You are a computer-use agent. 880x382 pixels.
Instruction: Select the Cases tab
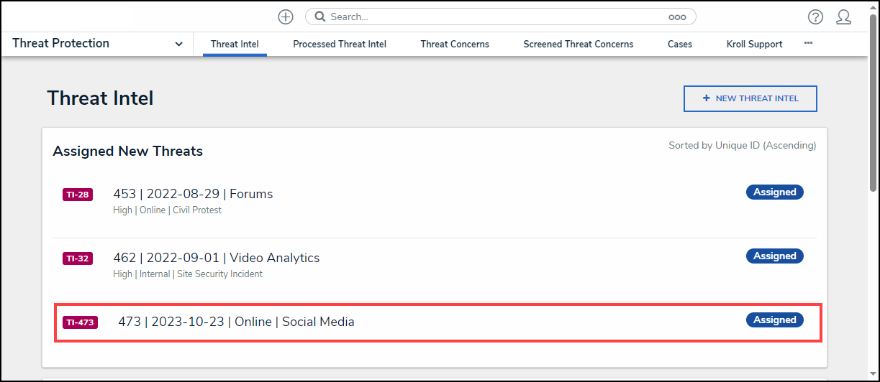tap(680, 44)
